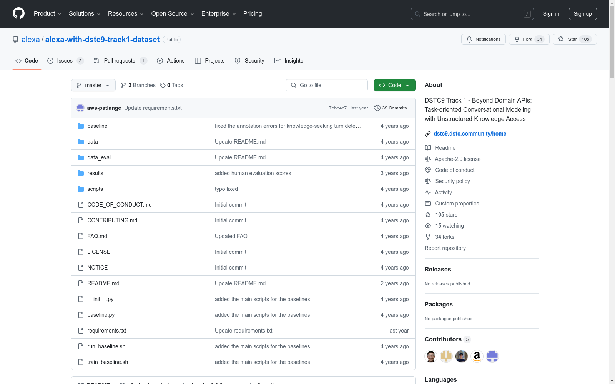The width and height of the screenshot is (615, 384).
Task: Open the Releases section heading
Action: (x=438, y=270)
